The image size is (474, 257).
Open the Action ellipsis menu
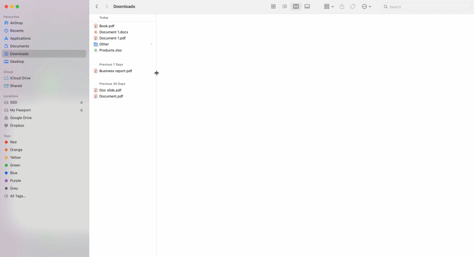[x=366, y=6]
